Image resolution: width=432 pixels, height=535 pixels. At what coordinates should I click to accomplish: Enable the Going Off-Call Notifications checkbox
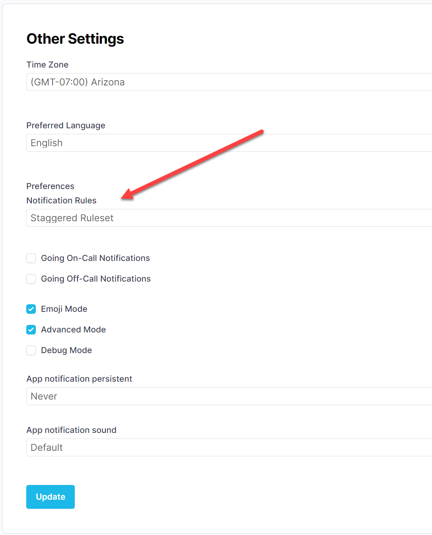click(31, 279)
